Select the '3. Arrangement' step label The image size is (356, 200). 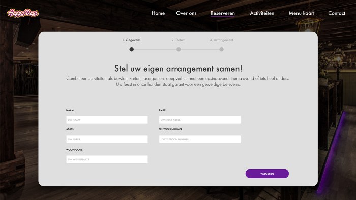click(221, 40)
